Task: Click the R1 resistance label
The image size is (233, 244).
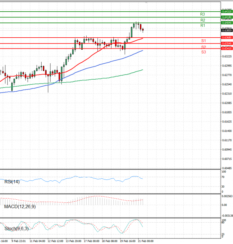Action: point(203,26)
